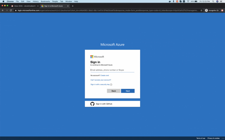Switch to the Gmail Inbox tab

pyautogui.click(x=25, y=6)
